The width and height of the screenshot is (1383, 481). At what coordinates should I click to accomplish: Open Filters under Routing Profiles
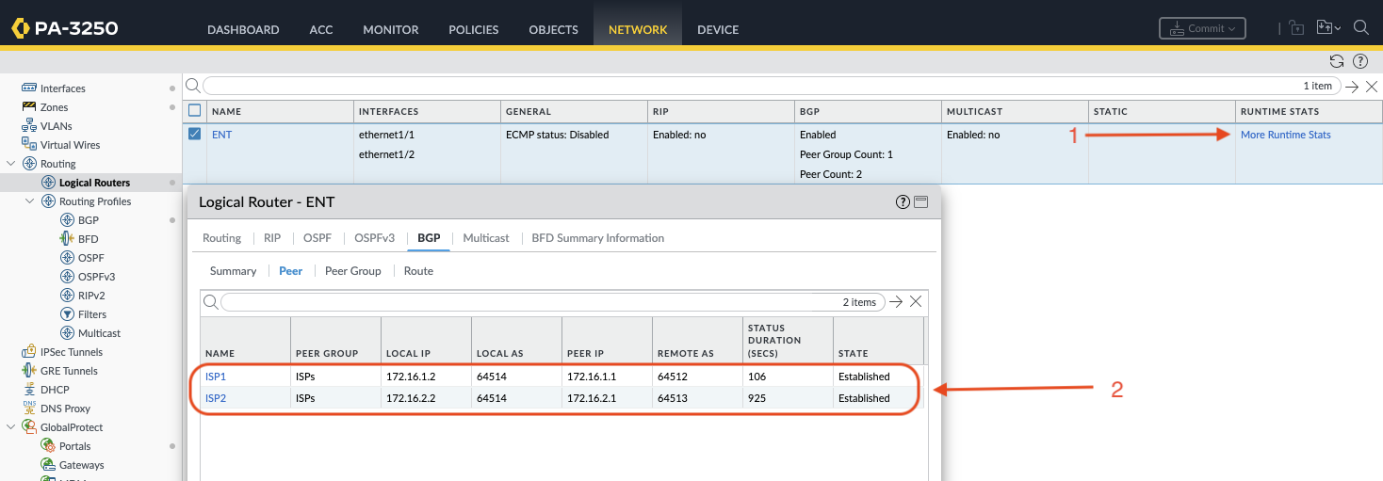pyautogui.click(x=92, y=314)
